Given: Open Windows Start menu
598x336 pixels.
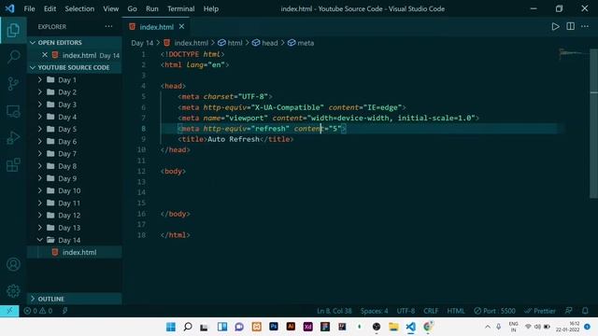Looking at the screenshot, I should pos(171,327).
